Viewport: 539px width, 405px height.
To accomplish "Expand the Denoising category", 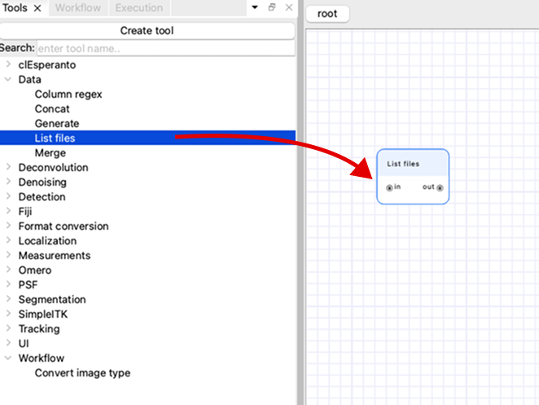I will [8, 182].
